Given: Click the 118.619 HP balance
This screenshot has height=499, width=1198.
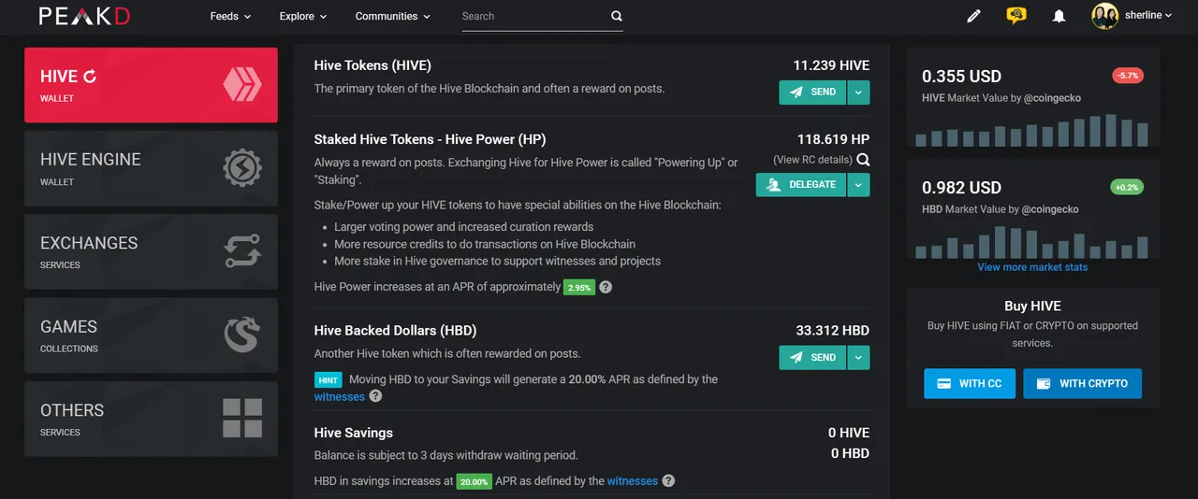Looking at the screenshot, I should click(833, 139).
